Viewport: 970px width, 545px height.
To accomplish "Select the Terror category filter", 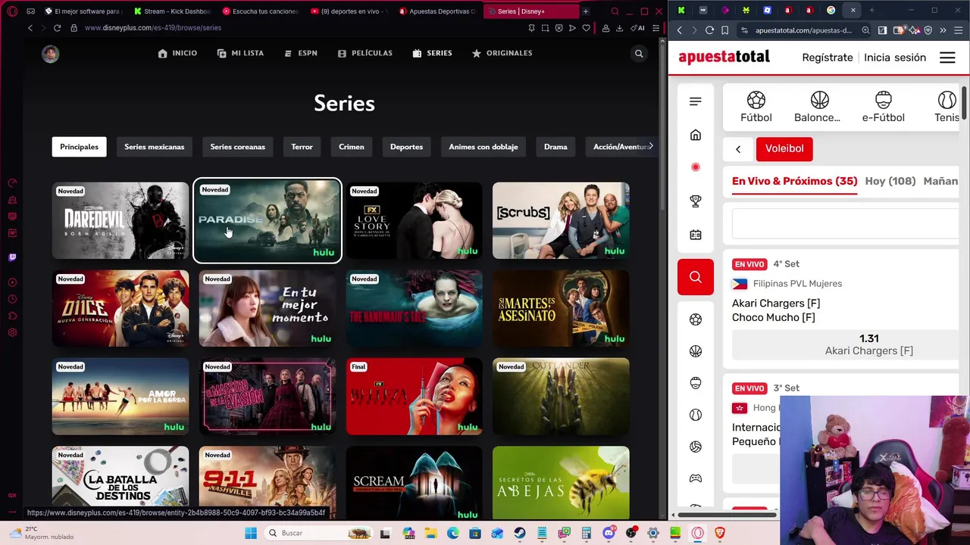I will [x=302, y=147].
